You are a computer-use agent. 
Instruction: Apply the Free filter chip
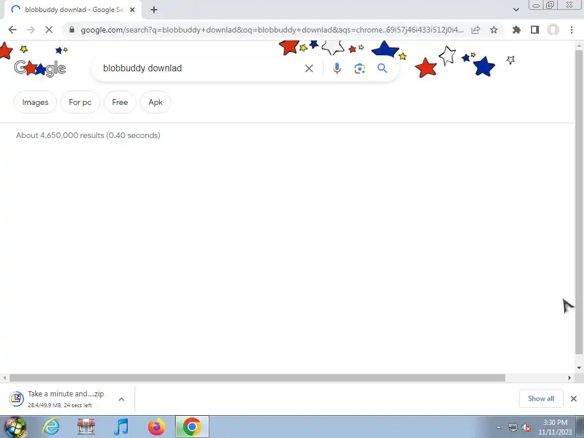coord(120,102)
